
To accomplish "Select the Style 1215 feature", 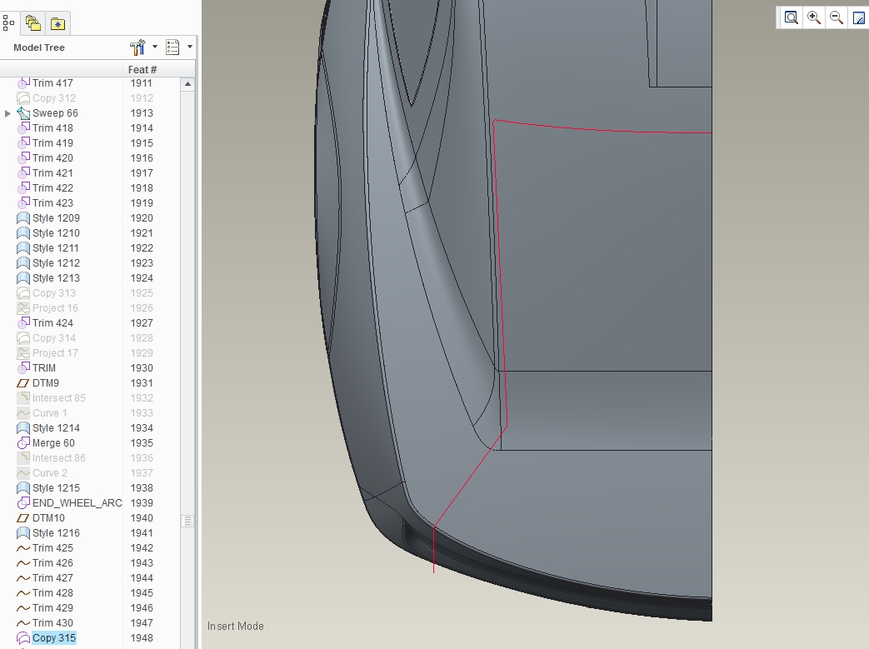I will [x=56, y=487].
